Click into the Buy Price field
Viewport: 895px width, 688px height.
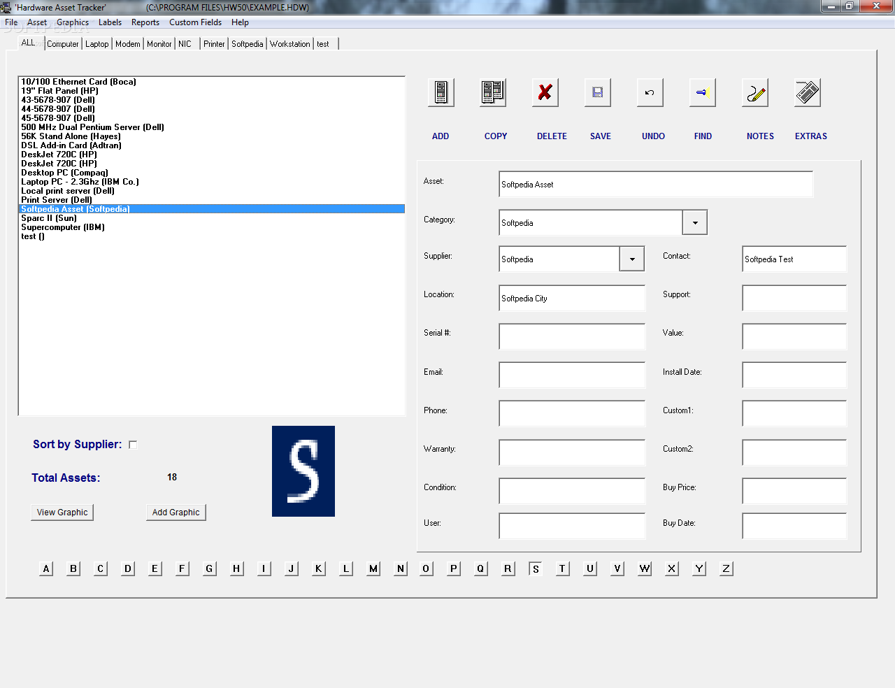(x=794, y=491)
